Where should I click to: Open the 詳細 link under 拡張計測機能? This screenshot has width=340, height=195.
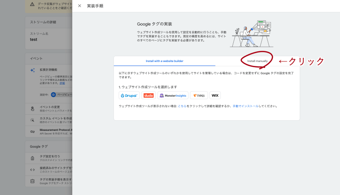click(x=62, y=83)
